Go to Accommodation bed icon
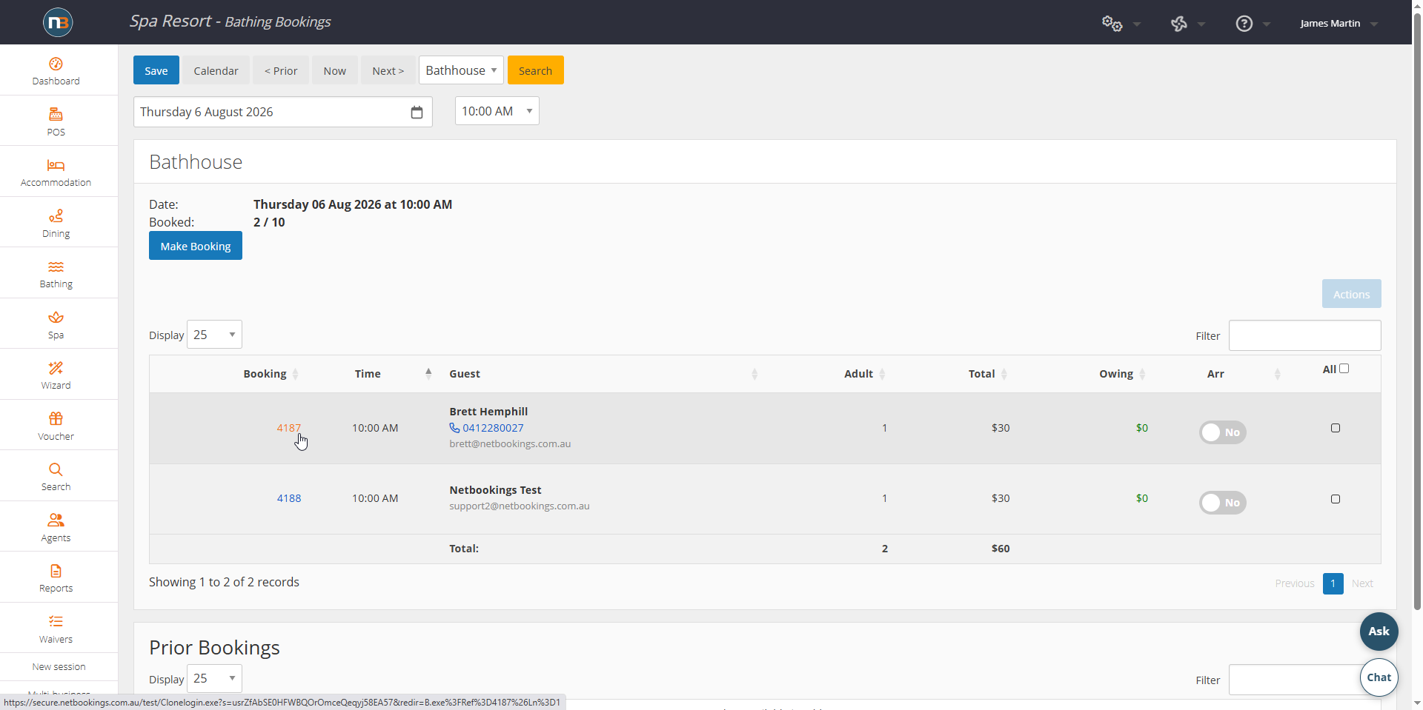The image size is (1423, 710). pos(56,165)
